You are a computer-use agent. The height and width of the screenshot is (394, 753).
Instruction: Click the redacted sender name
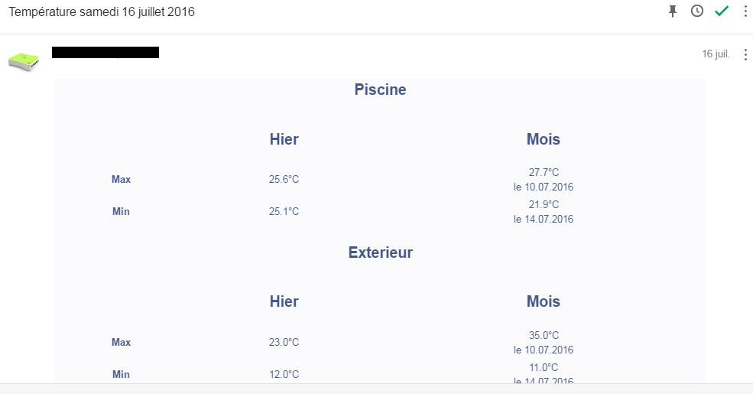click(105, 53)
